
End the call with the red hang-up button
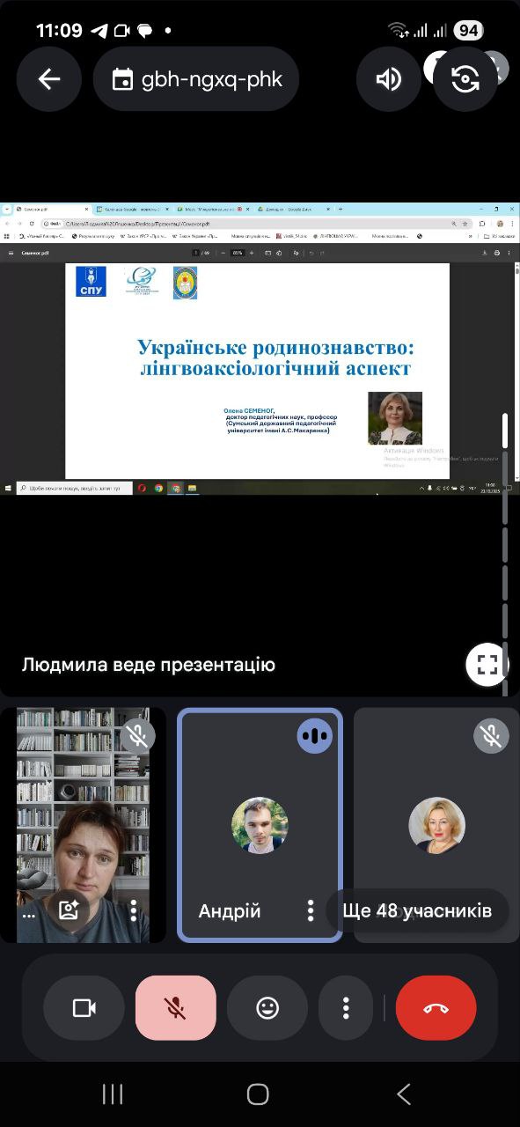(436, 1008)
